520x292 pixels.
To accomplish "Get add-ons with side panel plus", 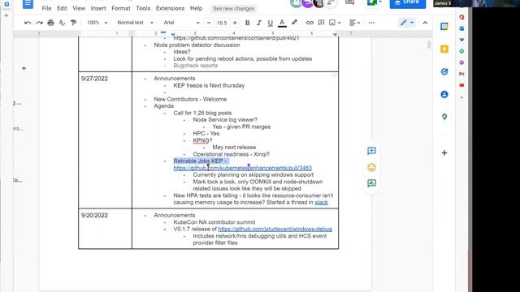I will coord(444,153).
